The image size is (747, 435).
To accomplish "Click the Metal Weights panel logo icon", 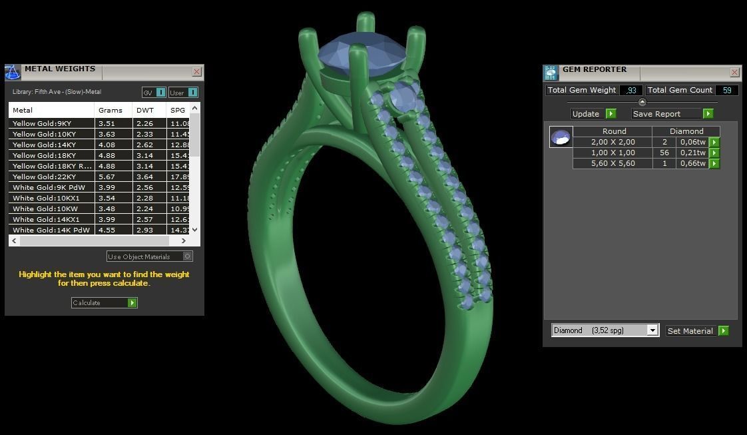I will [13, 72].
